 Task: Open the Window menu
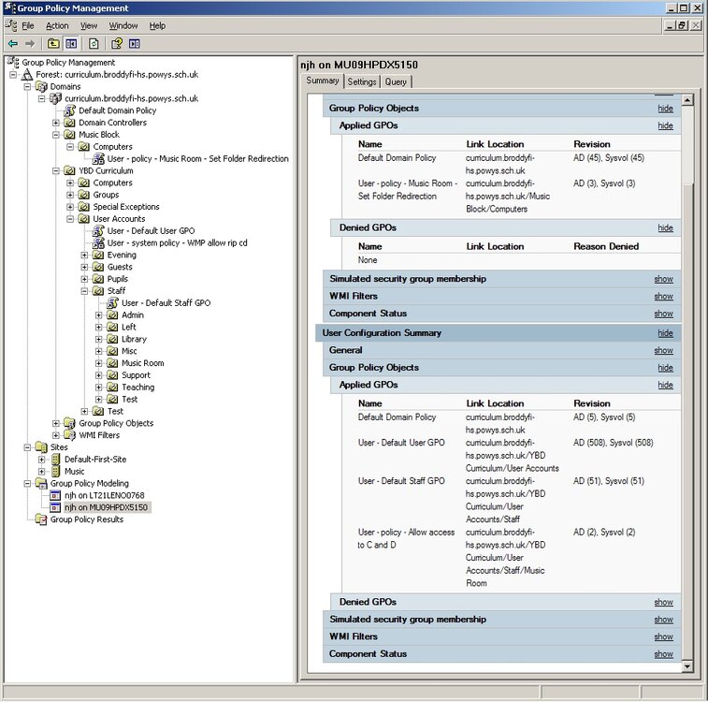123,26
